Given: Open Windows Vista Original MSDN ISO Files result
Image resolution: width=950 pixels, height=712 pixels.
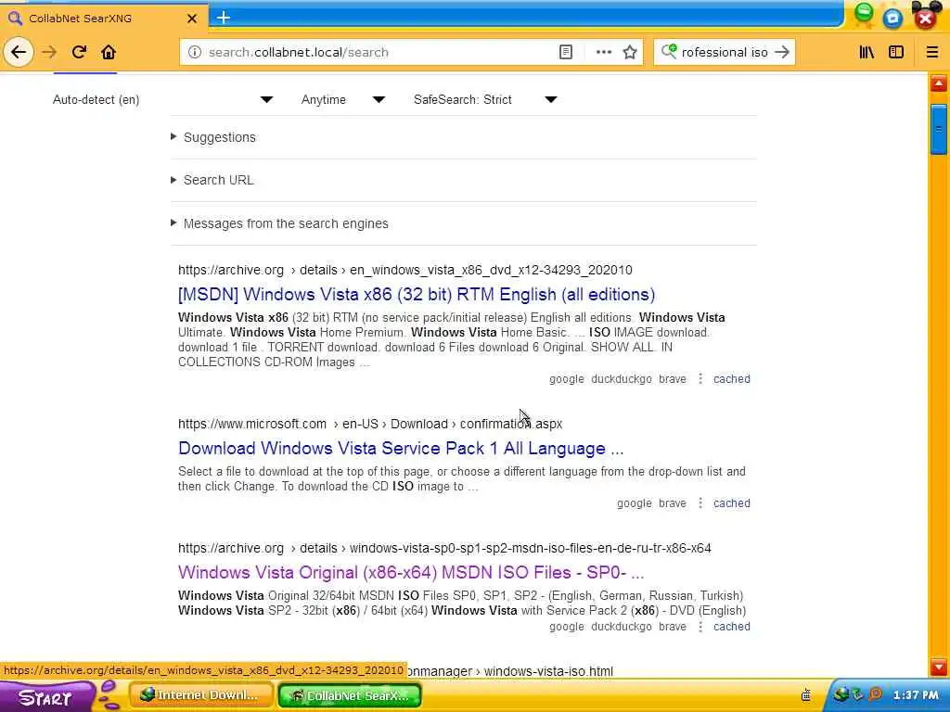Looking at the screenshot, I should pos(411,572).
